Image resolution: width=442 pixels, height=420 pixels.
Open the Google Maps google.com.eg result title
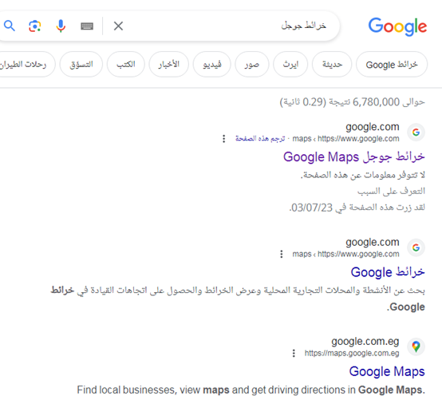point(387,371)
